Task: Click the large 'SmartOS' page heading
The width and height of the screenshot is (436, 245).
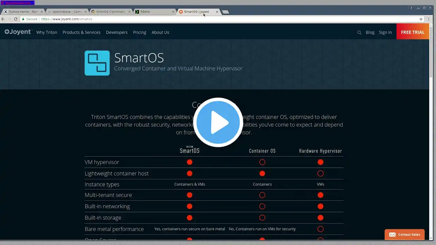Action: tap(139, 58)
